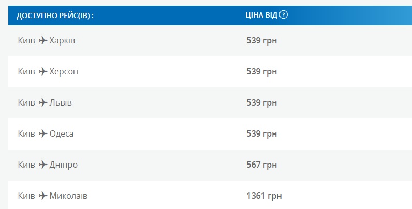Open the Київ to Харків flight
The height and width of the screenshot is (209, 412).
[x=47, y=40]
